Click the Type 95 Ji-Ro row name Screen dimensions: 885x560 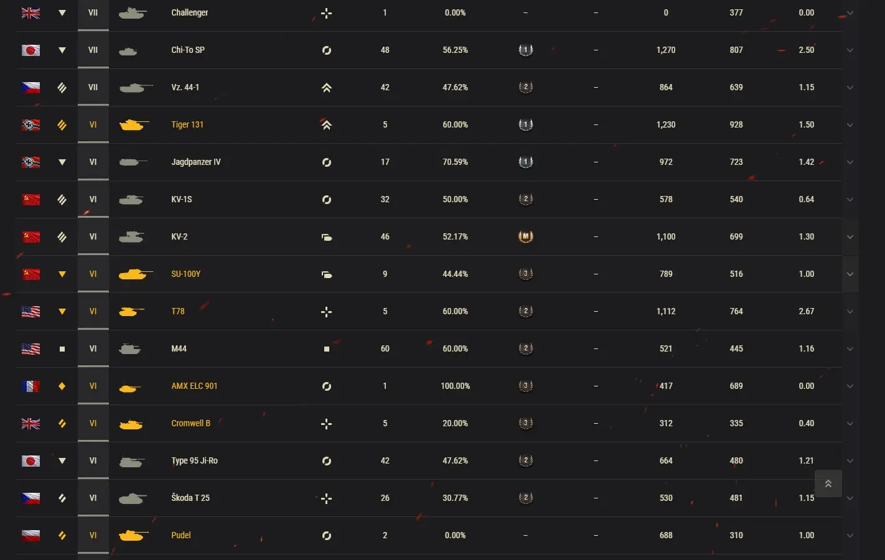point(194,460)
